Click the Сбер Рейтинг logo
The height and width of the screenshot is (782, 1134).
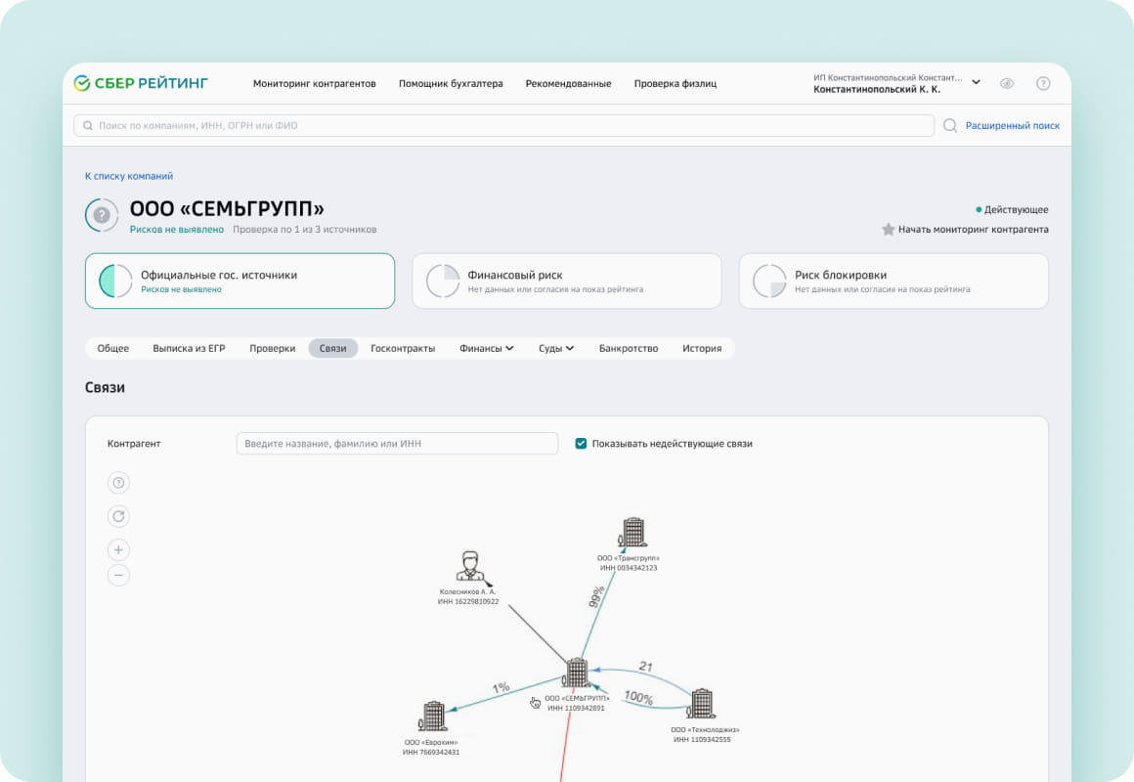(141, 83)
